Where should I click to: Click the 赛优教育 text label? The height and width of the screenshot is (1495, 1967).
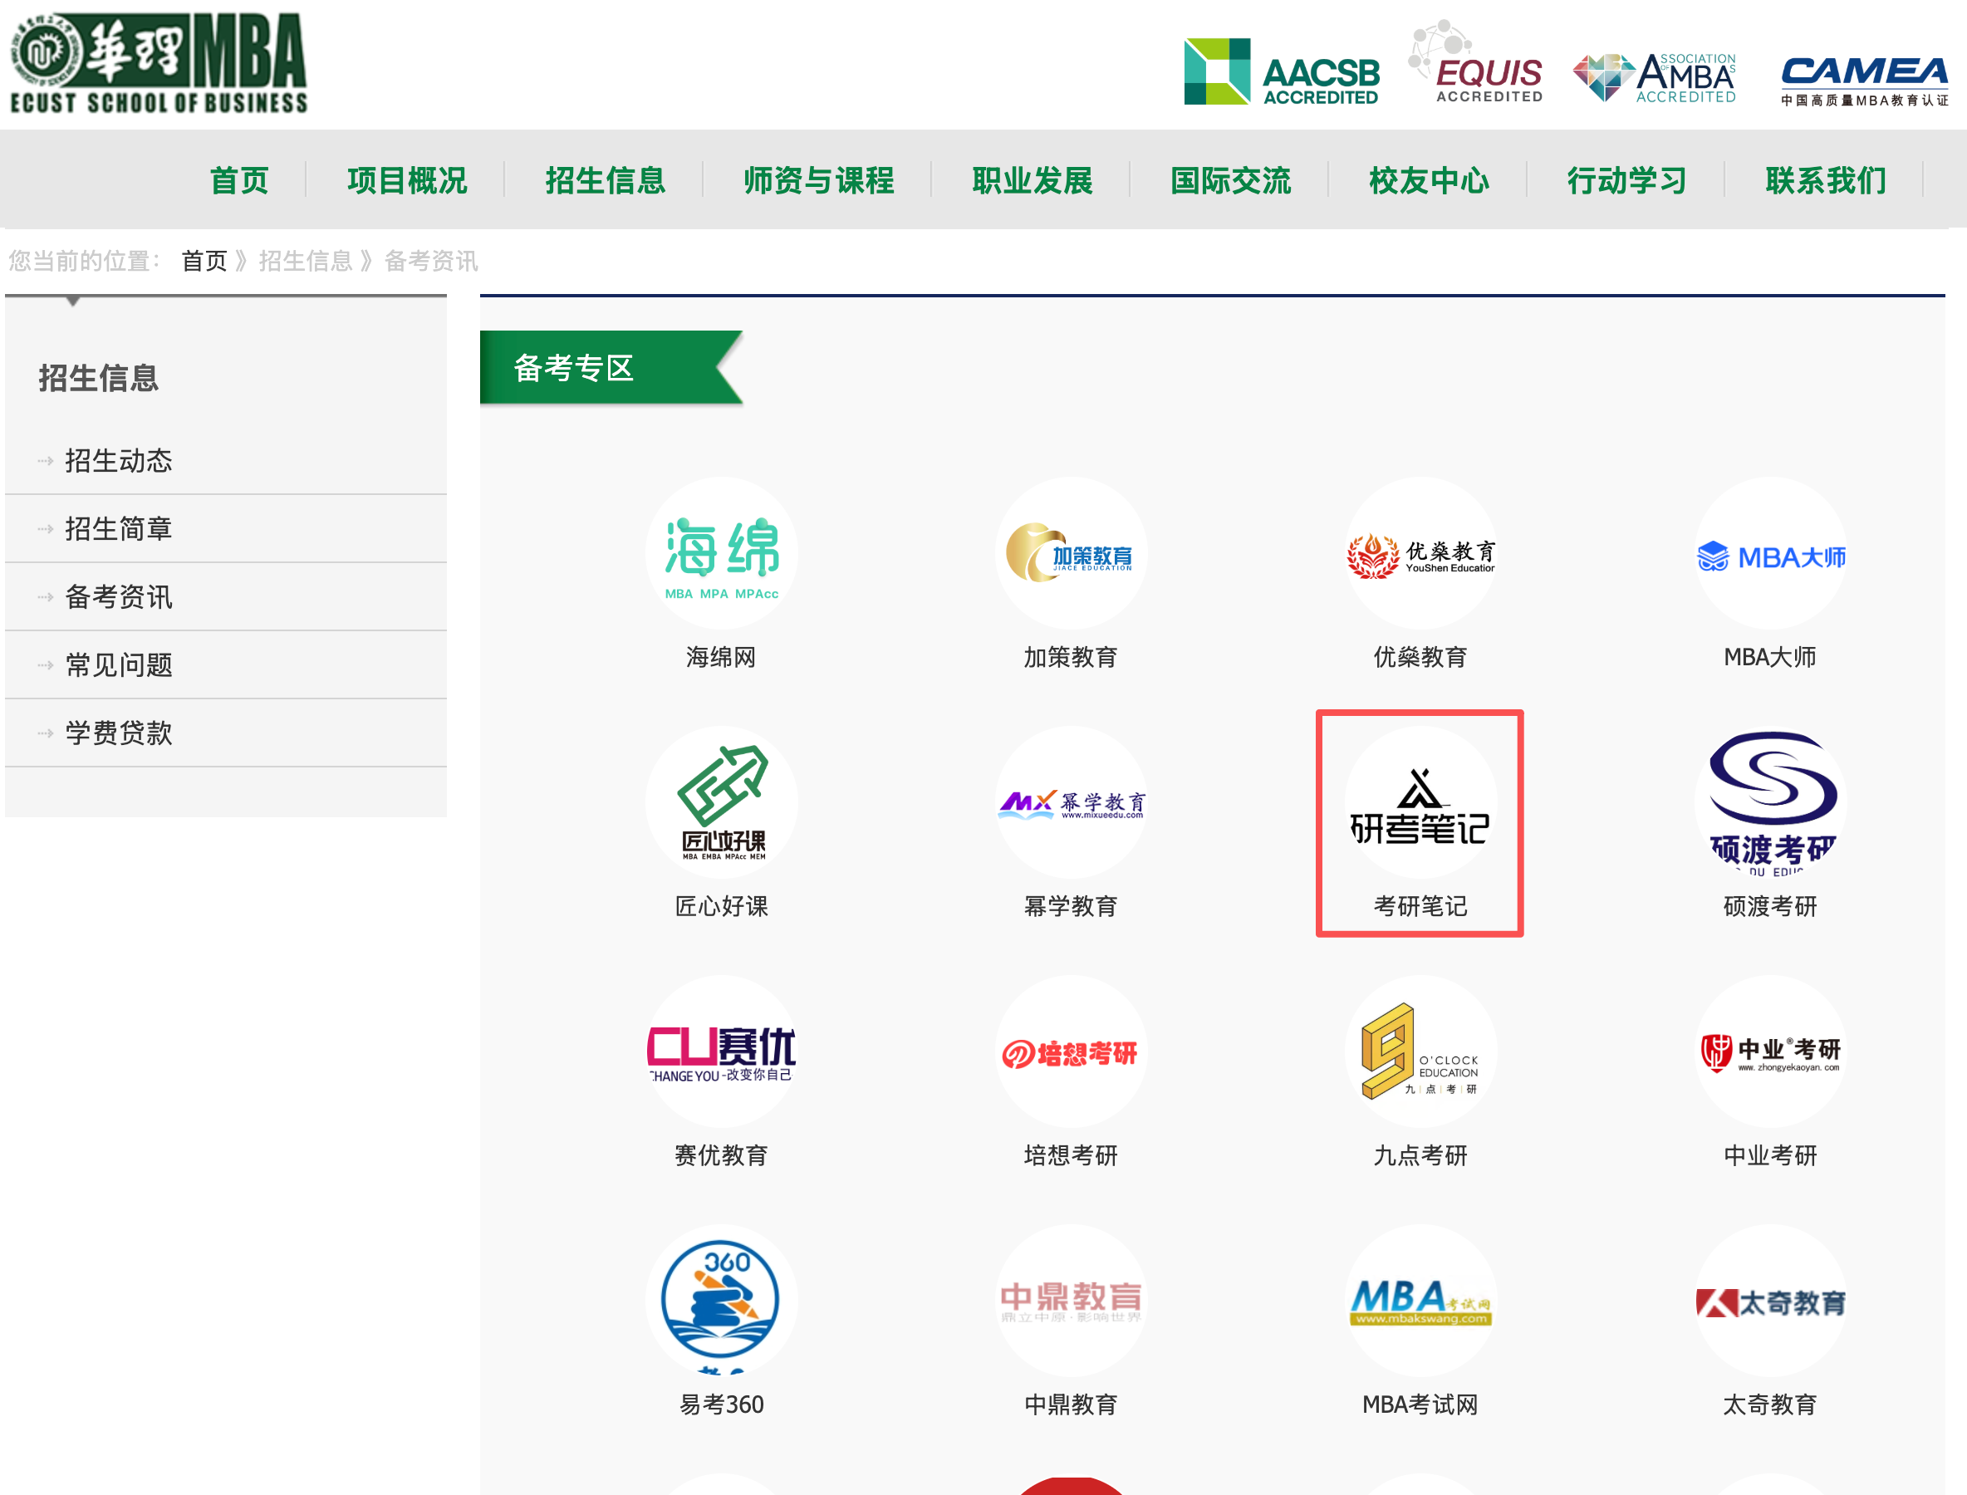(721, 1156)
